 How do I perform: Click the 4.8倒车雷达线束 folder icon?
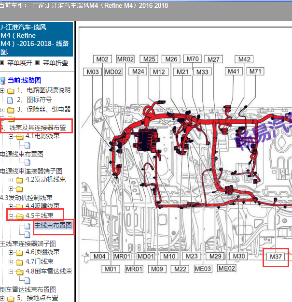coord(19,272)
